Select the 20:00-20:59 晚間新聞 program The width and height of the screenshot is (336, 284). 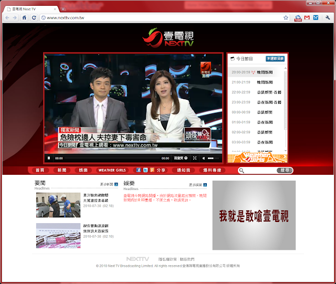point(256,72)
